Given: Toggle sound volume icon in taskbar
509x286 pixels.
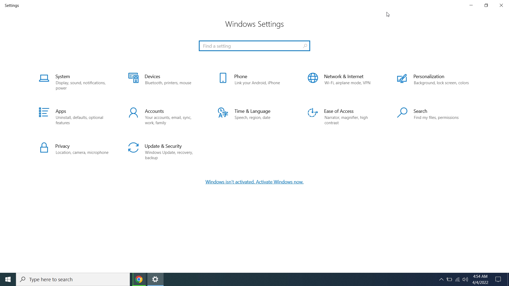Looking at the screenshot, I should 466,279.
